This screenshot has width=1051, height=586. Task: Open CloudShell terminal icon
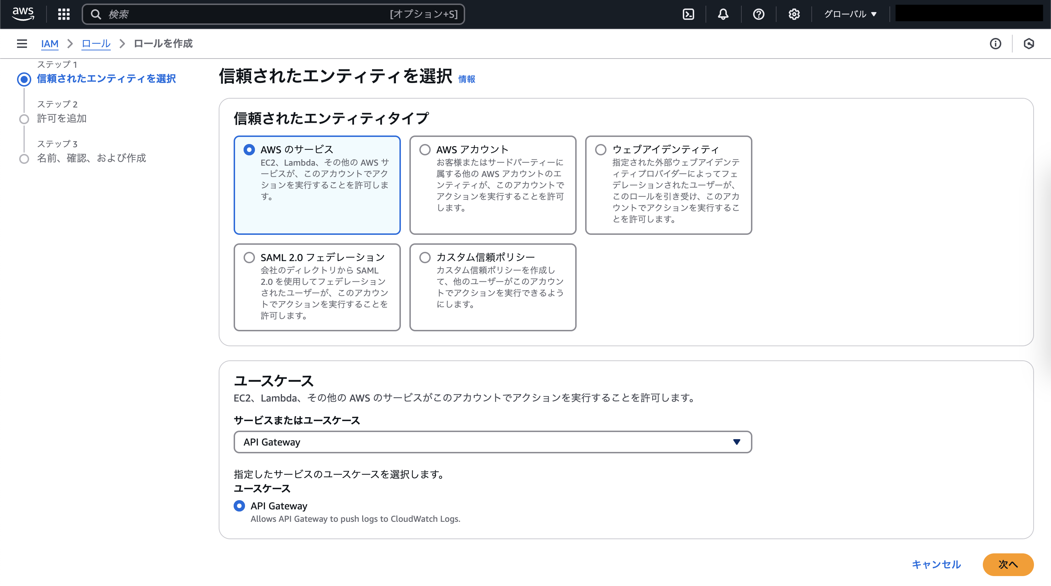coord(688,14)
